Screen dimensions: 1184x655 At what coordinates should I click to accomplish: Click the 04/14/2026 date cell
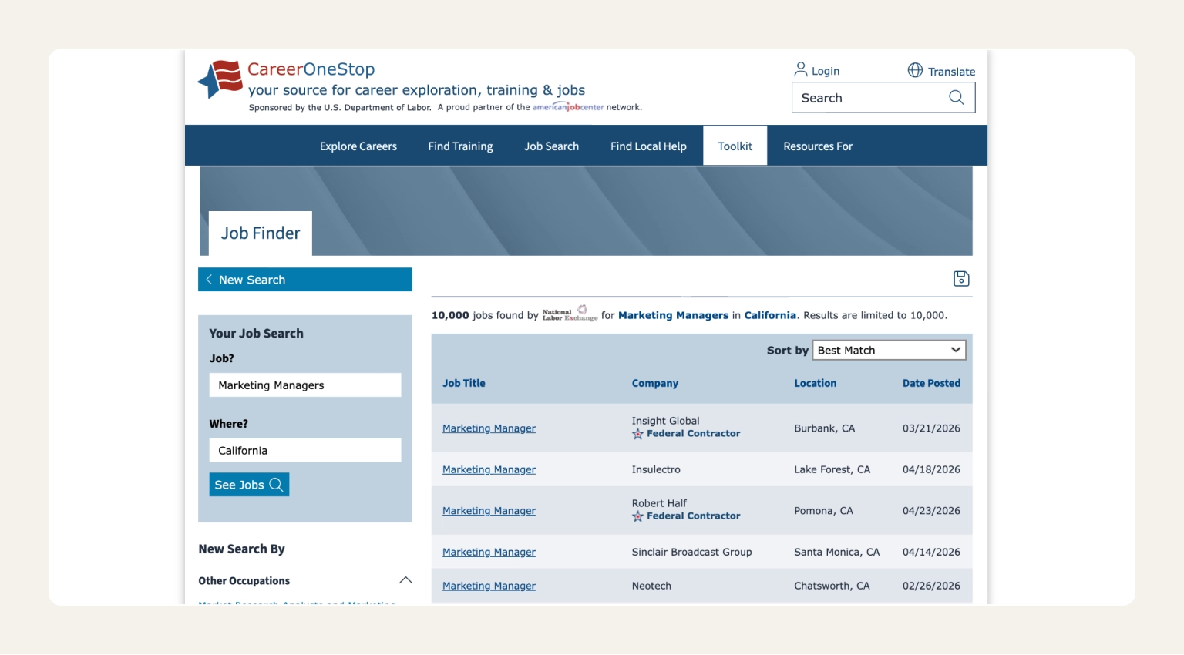(931, 552)
